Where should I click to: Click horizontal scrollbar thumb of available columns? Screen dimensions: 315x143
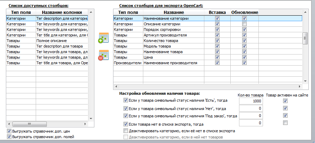tap(29, 124)
